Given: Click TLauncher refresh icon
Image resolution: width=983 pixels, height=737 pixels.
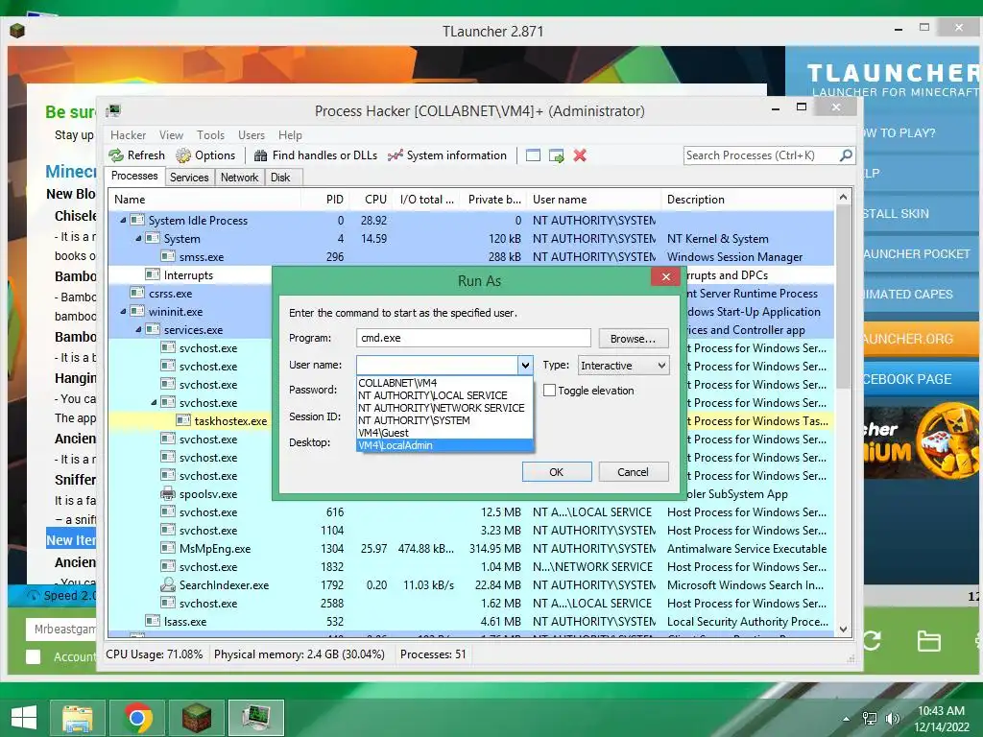Looking at the screenshot, I should (872, 640).
